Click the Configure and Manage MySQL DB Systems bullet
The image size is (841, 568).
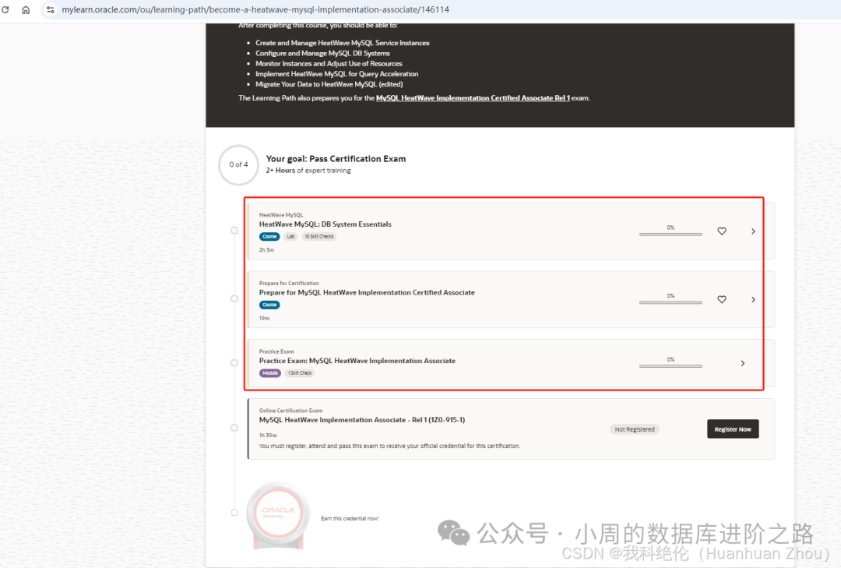[322, 53]
